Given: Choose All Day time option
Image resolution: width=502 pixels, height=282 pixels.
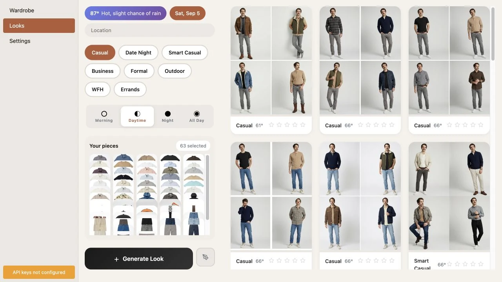Looking at the screenshot, I should pos(197,116).
